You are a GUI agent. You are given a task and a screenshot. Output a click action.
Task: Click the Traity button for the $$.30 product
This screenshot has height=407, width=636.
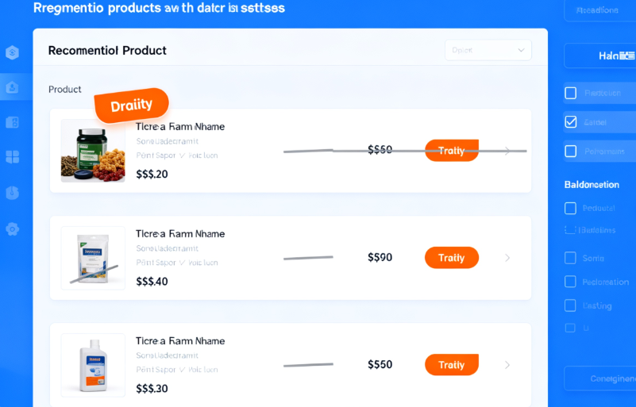pos(452,365)
